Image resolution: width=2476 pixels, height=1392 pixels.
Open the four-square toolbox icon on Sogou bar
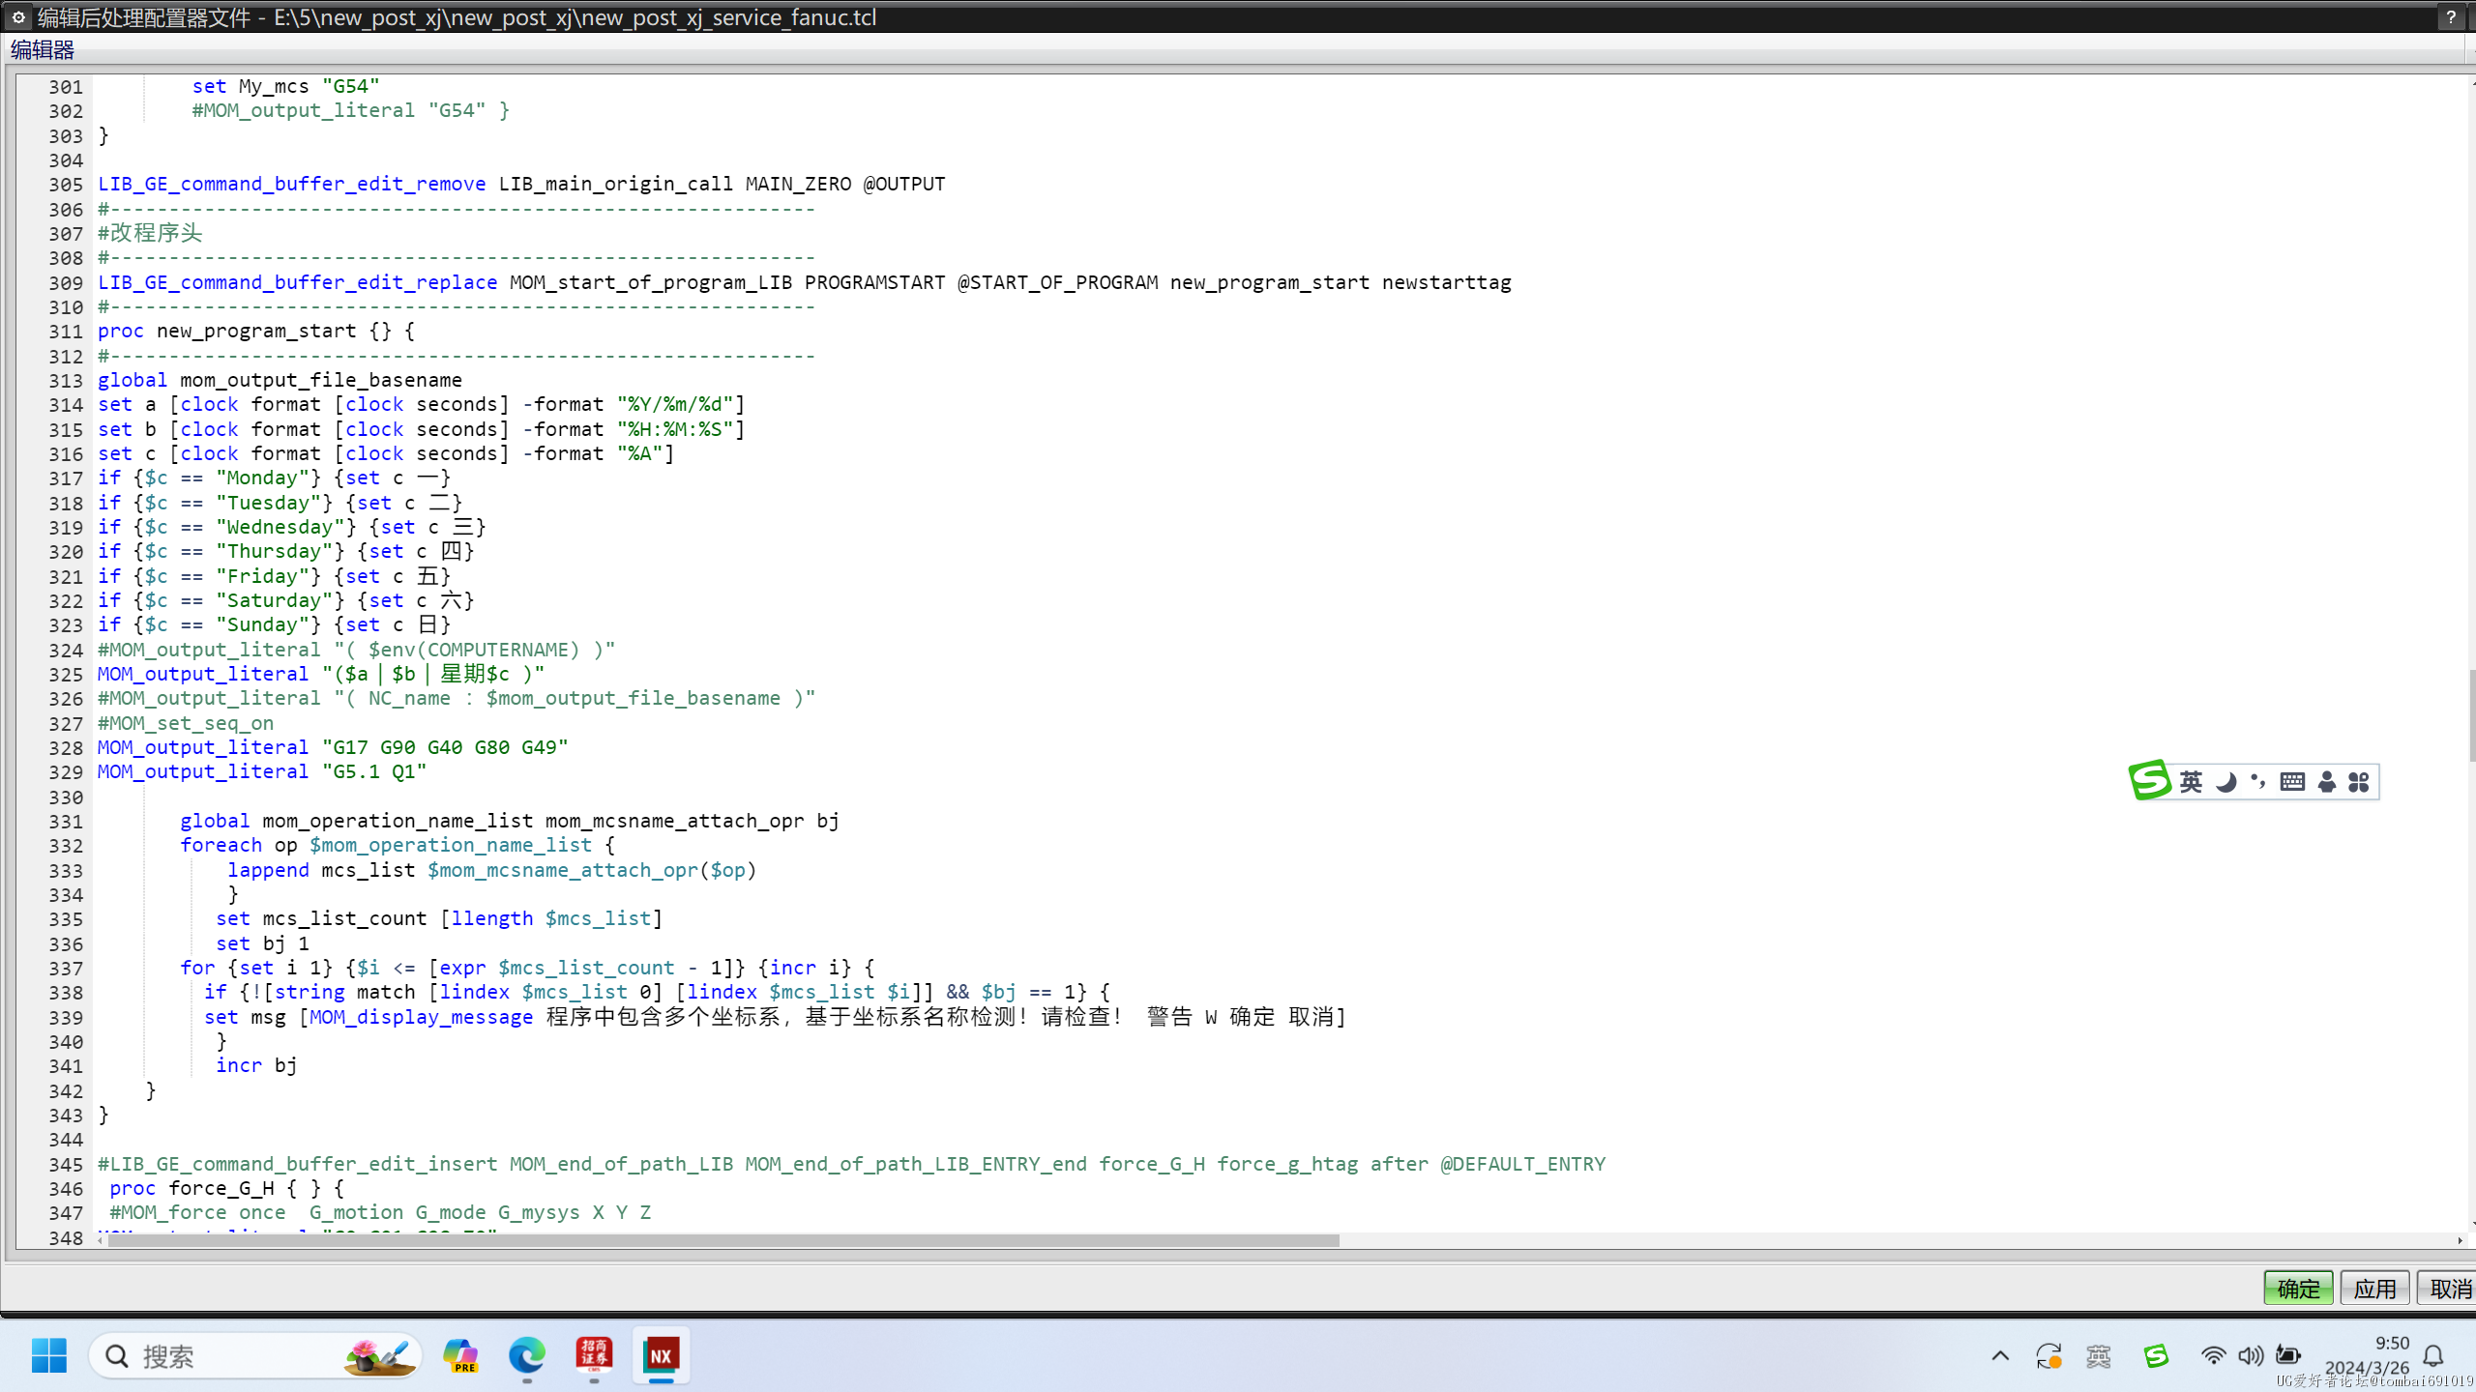coord(2359,781)
